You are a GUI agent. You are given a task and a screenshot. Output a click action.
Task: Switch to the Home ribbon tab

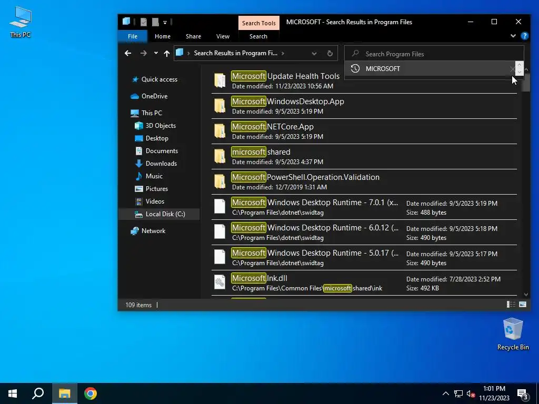(x=163, y=36)
